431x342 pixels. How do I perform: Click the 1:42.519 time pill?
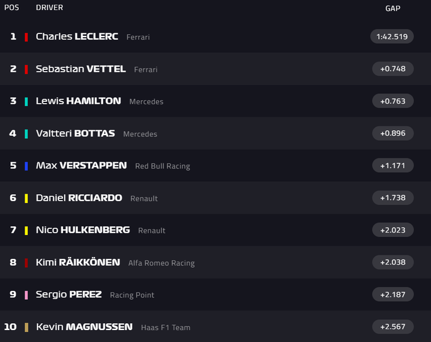(392, 36)
